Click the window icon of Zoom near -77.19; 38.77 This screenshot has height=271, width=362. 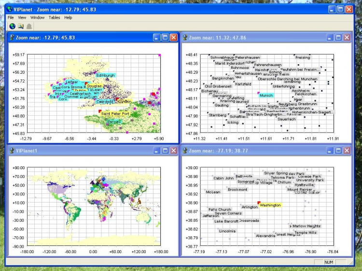click(x=185, y=150)
